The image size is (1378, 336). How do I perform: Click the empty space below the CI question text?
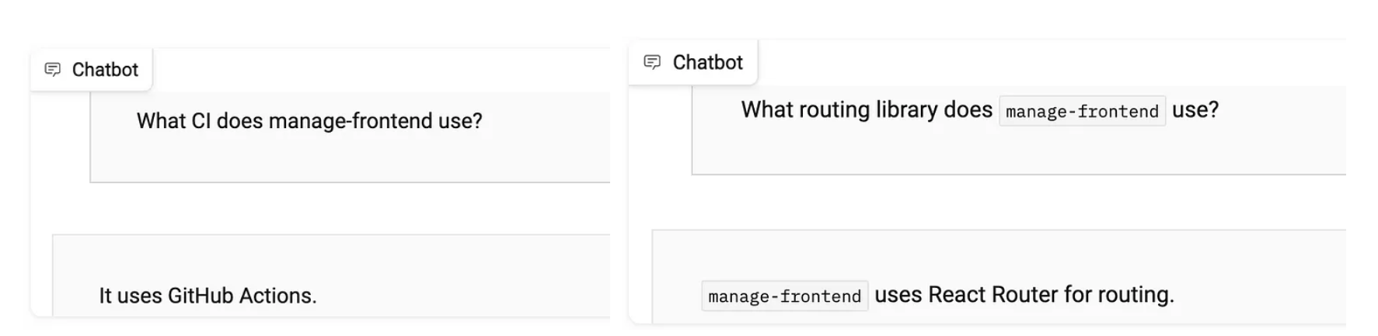pyautogui.click(x=350, y=161)
